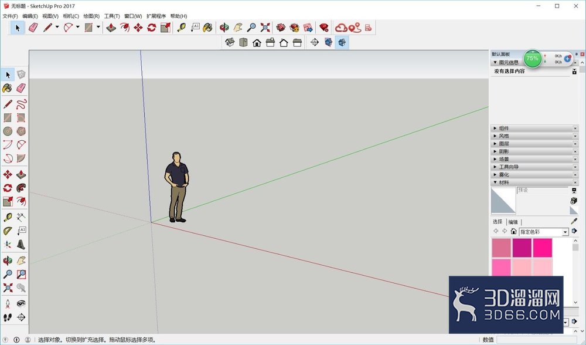Viewport: 586px width, 345px height.
Task: Open the 编辑(E) menu
Action: (30, 16)
